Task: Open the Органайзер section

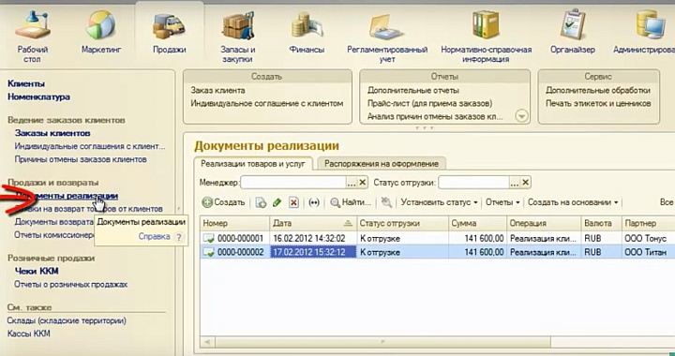Action: point(573,32)
